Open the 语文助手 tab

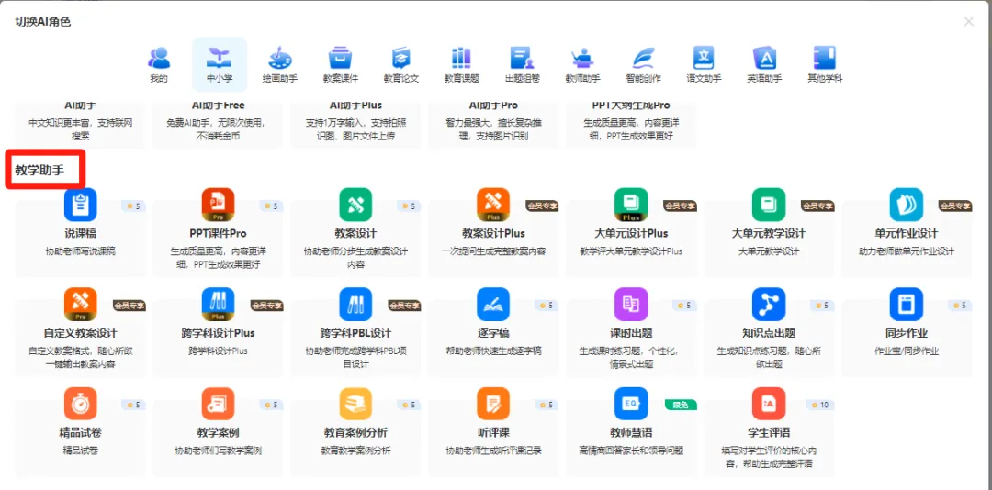coord(704,65)
